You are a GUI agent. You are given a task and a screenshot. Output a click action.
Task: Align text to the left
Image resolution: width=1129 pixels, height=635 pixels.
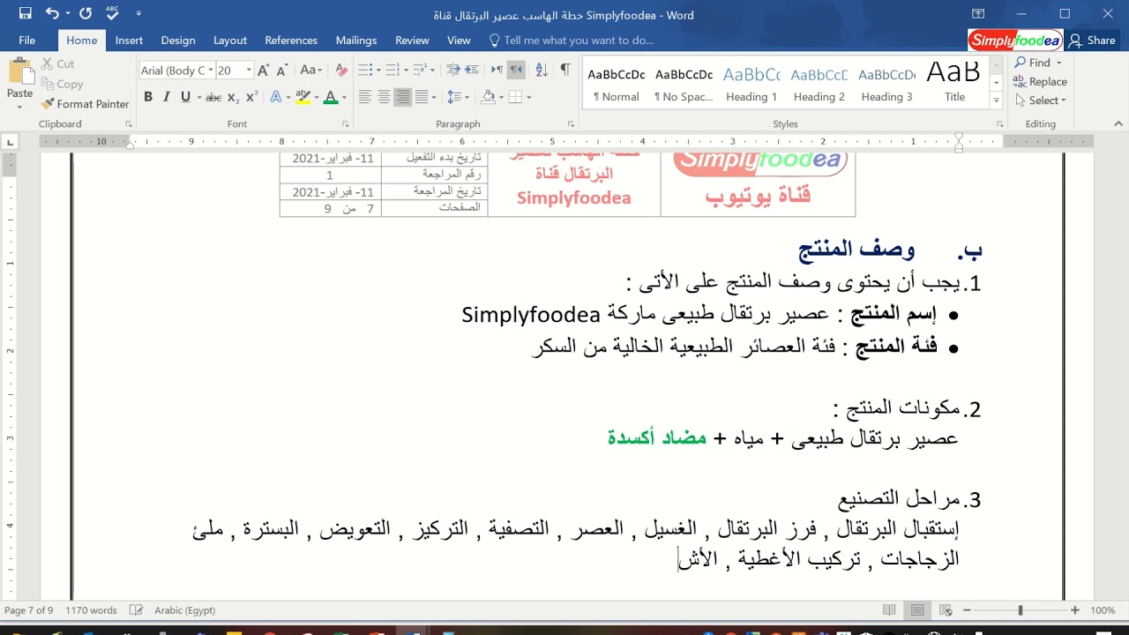coord(364,97)
